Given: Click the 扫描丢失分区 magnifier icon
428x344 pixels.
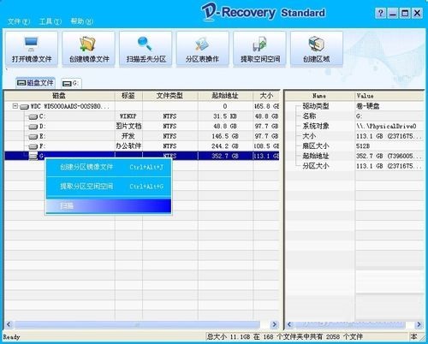Looking at the screenshot, I should click(x=145, y=44).
